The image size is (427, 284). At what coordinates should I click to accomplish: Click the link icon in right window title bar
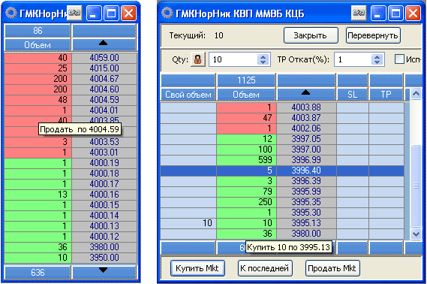point(359,13)
